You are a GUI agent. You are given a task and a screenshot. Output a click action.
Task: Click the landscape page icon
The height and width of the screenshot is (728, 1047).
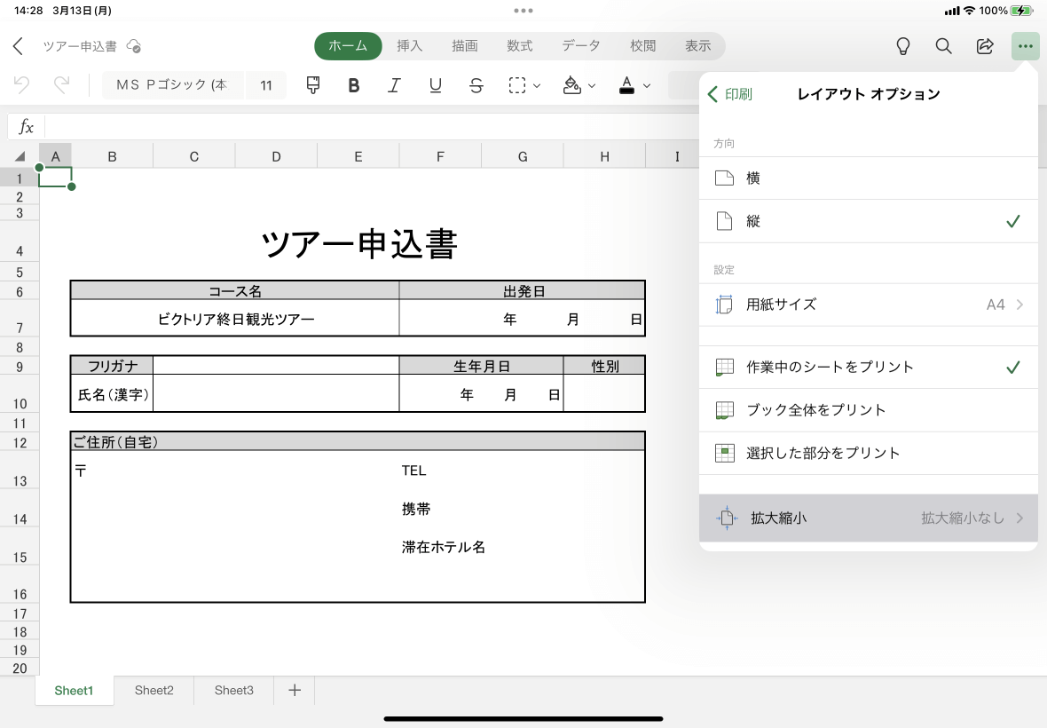(725, 178)
